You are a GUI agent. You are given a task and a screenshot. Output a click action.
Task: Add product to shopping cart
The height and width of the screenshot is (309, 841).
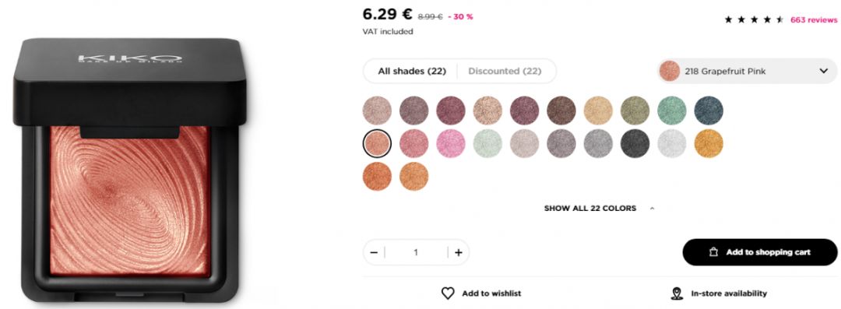pyautogui.click(x=759, y=252)
